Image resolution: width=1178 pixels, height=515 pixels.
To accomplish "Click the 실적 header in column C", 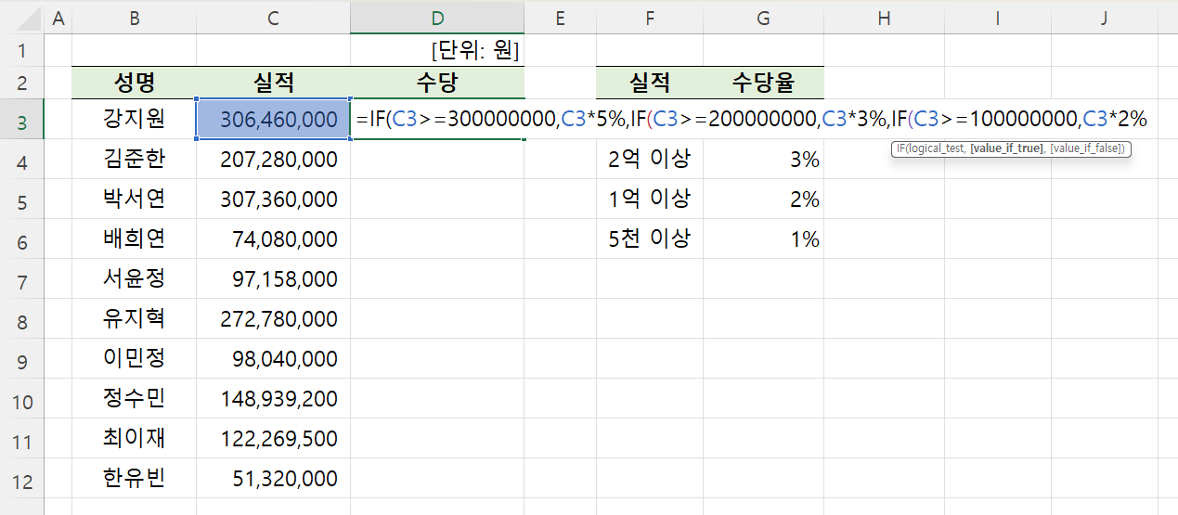I will click(273, 83).
